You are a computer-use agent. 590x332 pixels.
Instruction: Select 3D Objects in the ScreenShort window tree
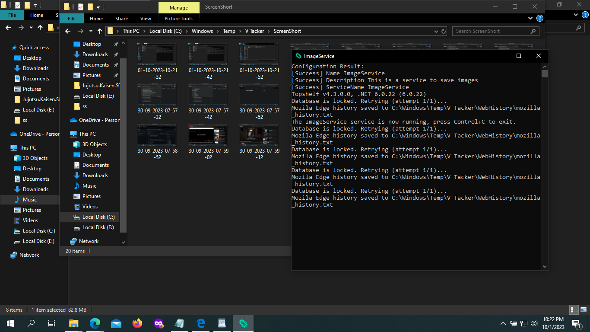click(x=95, y=144)
